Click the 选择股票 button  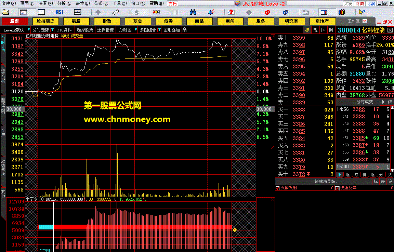(x=85, y=30)
